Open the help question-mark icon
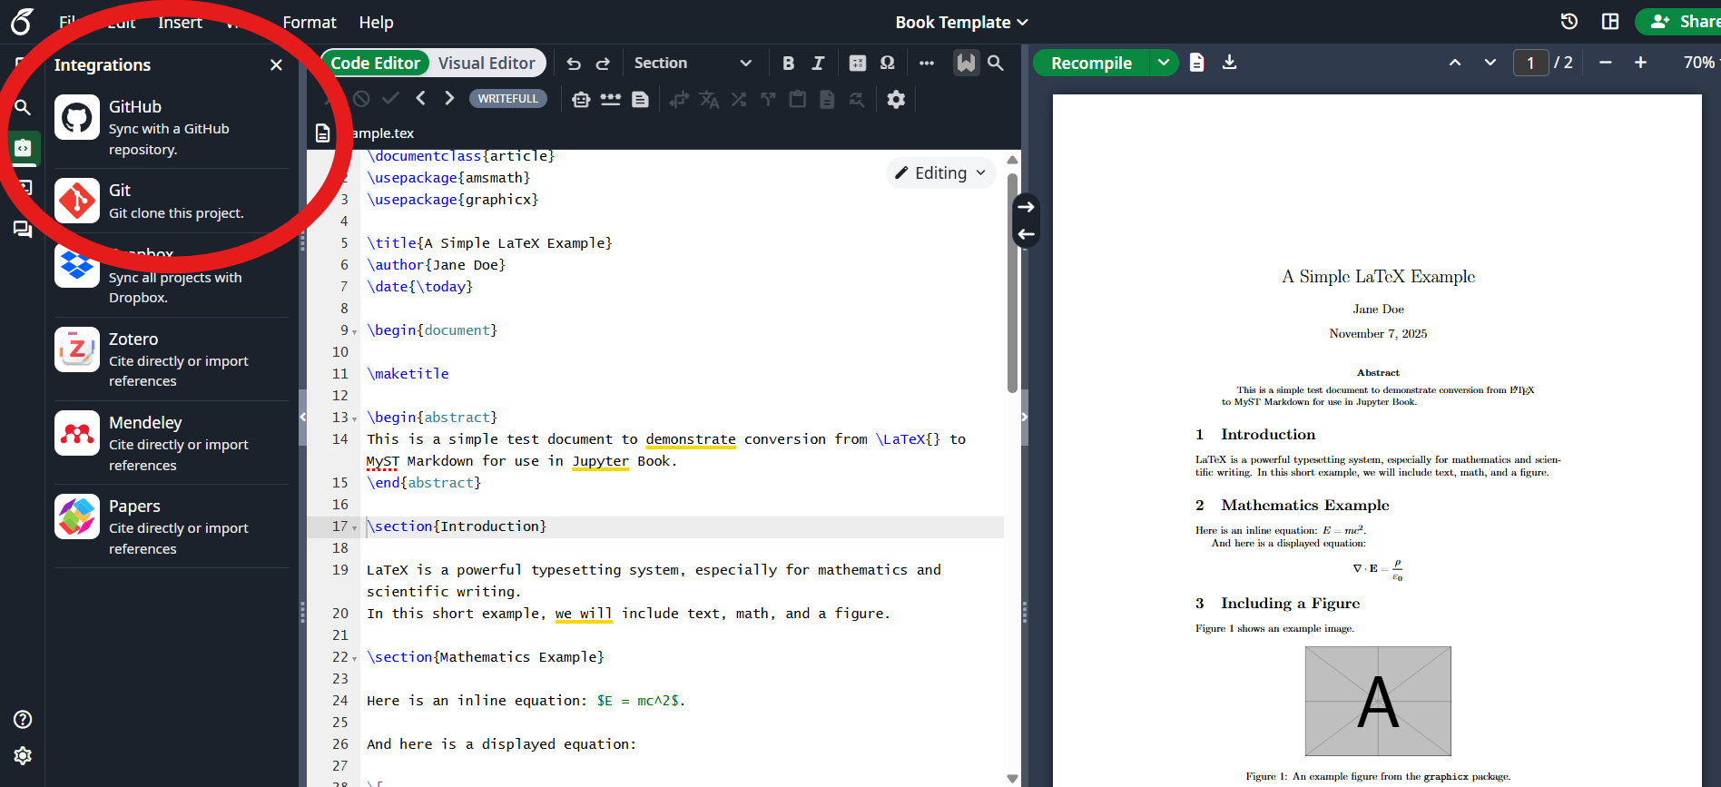Viewport: 1721px width, 787px height. pos(23,719)
